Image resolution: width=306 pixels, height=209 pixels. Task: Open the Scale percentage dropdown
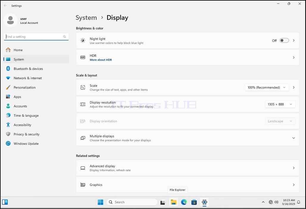click(267, 88)
